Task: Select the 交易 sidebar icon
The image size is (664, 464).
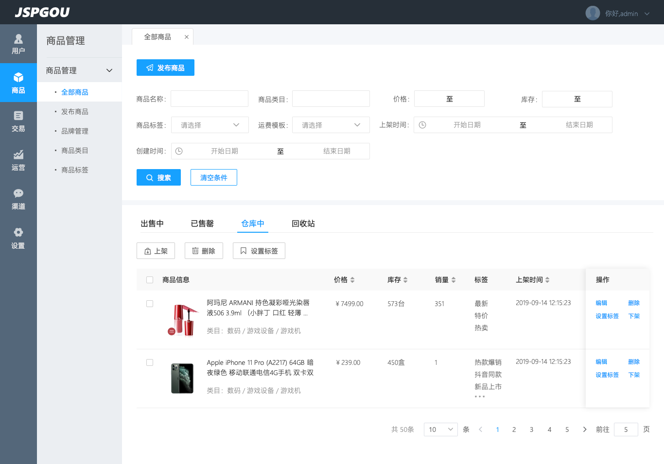Action: [18, 121]
